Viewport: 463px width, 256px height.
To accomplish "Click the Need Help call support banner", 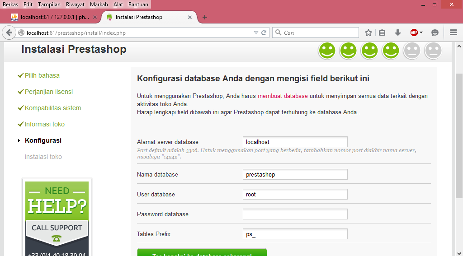I will coord(57,218).
